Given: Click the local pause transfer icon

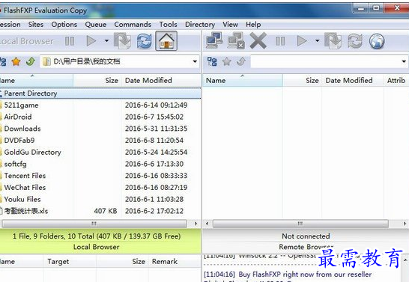Looking at the screenshot, I should point(70,41).
